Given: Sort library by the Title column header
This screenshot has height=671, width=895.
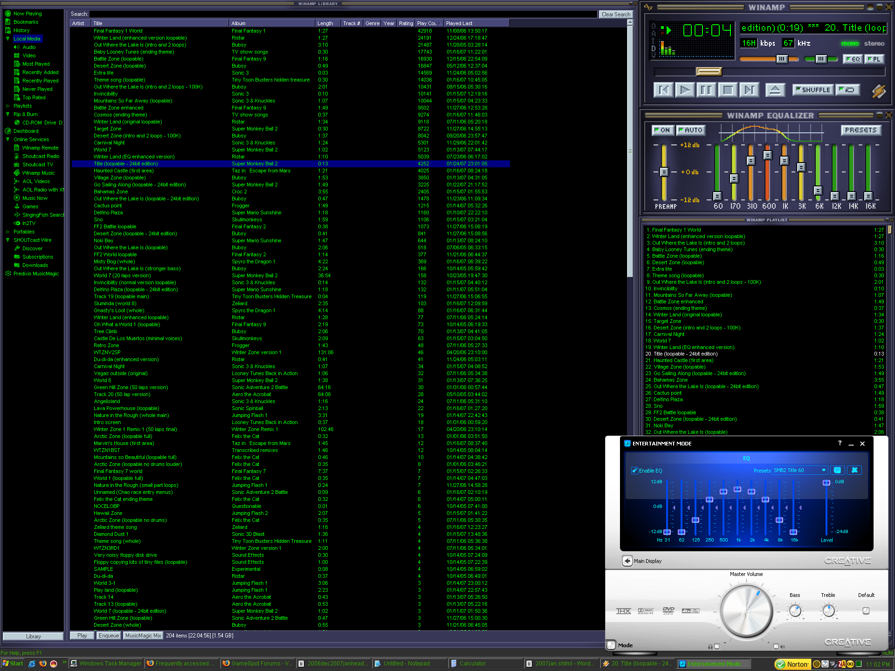Looking at the screenshot, I should tap(160, 23).
